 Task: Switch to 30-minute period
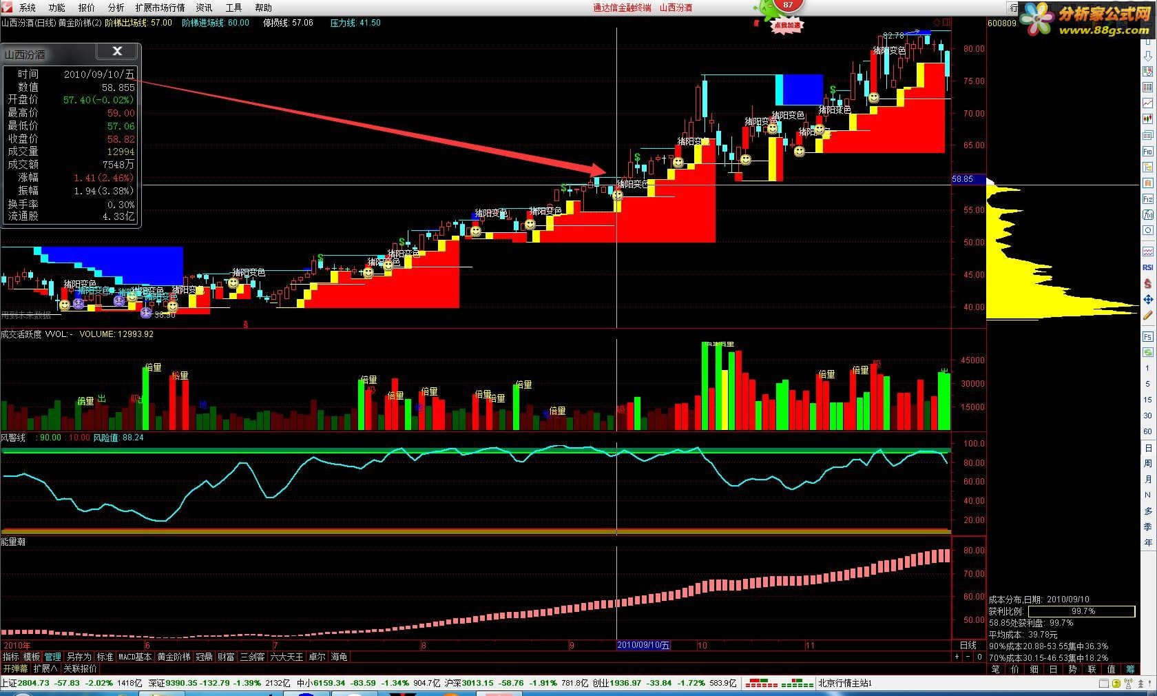(x=1147, y=416)
